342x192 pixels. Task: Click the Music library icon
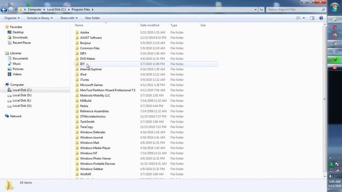[10, 63]
